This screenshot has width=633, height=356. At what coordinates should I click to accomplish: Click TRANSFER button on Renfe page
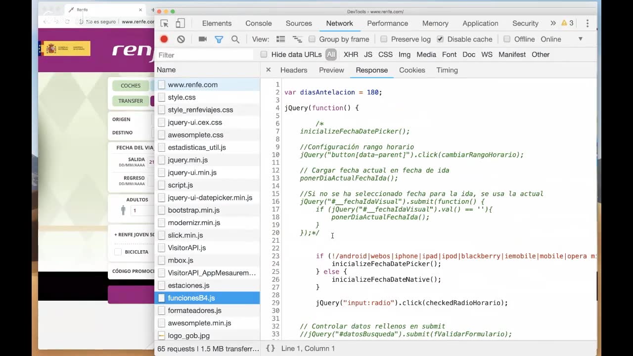pyautogui.click(x=131, y=101)
